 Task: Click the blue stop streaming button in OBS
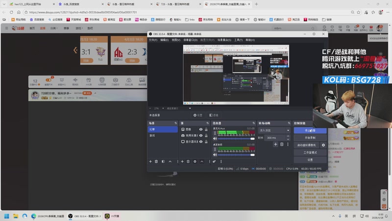[310, 131]
